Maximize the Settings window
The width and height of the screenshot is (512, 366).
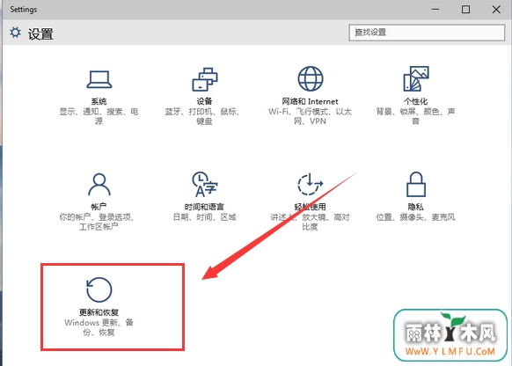pos(465,9)
